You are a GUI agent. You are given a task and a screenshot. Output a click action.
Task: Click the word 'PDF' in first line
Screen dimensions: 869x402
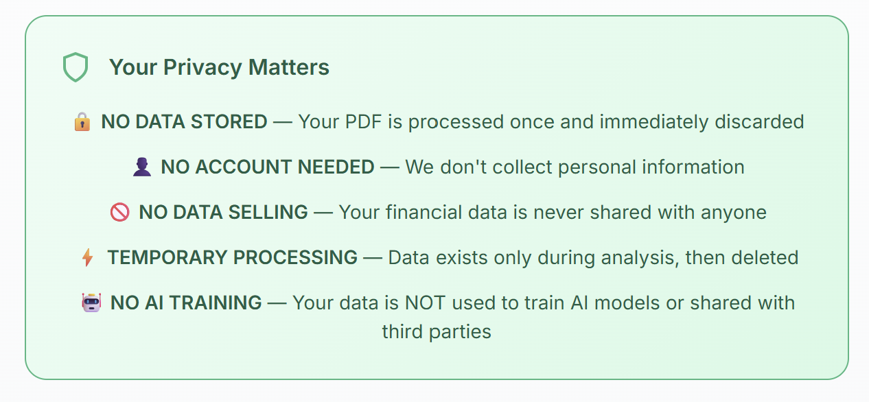pyautogui.click(x=364, y=122)
